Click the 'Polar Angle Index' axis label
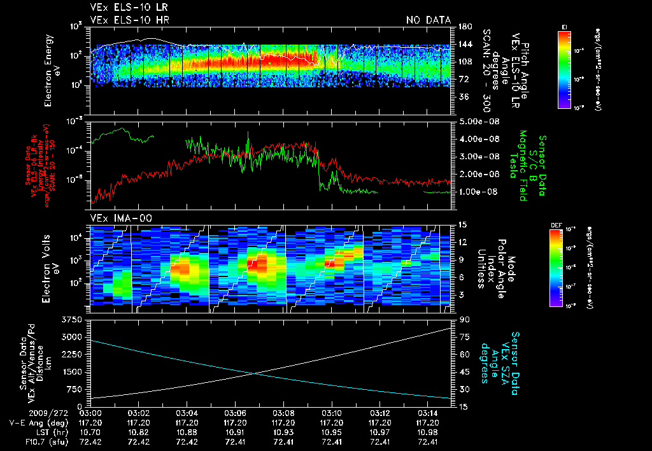The width and height of the screenshot is (652, 451). click(x=496, y=269)
